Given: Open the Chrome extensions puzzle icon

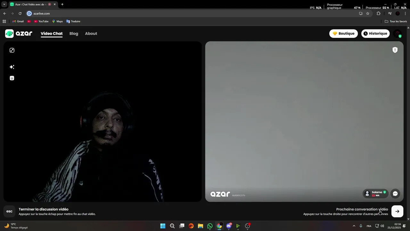Looking at the screenshot, I should 378,13.
